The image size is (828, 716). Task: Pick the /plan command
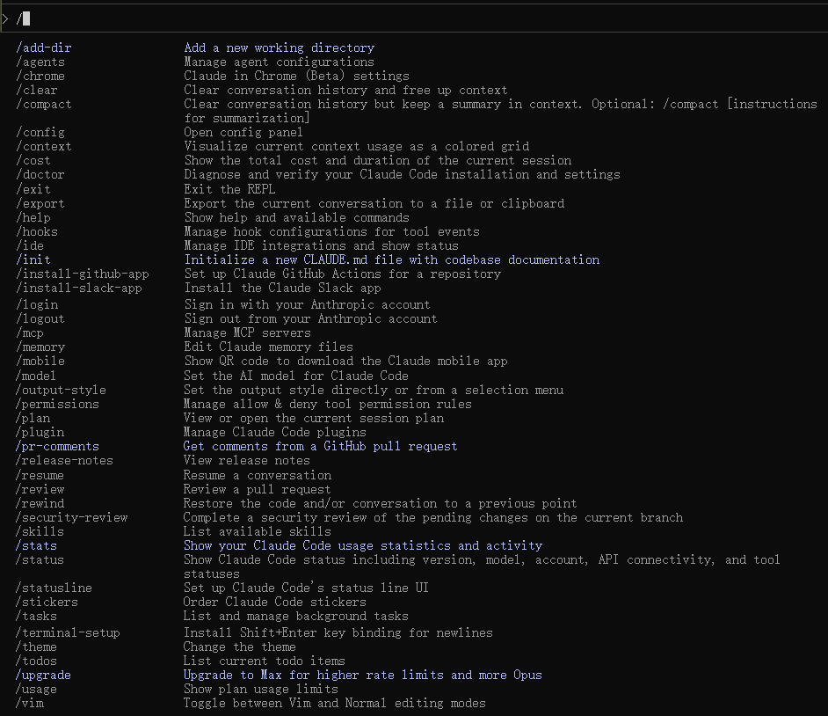[x=33, y=418]
